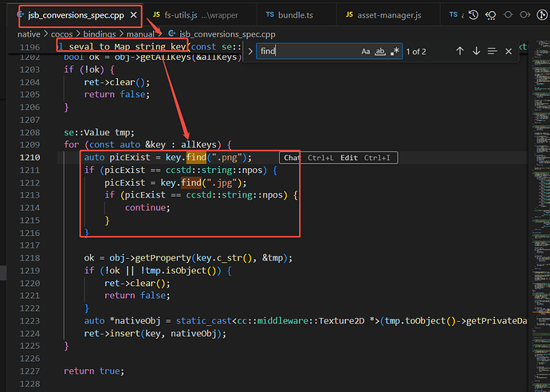Click line number 1218
This screenshot has width=550, height=392.
pos(29,258)
